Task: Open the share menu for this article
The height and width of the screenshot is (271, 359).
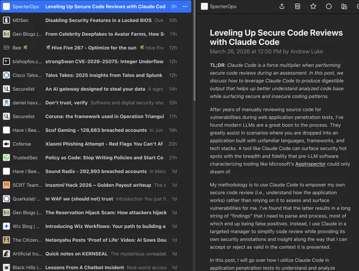Action: coord(282,6)
